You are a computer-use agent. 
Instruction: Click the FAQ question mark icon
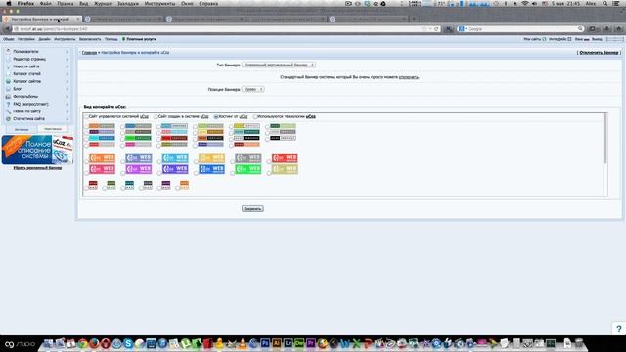point(8,104)
